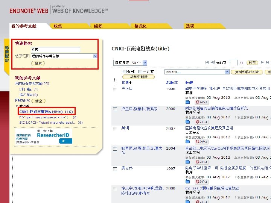Screen dimensions: 271x203
Task: Click S·F·X icon of the 2007 reference
Action: pos(201,142)
